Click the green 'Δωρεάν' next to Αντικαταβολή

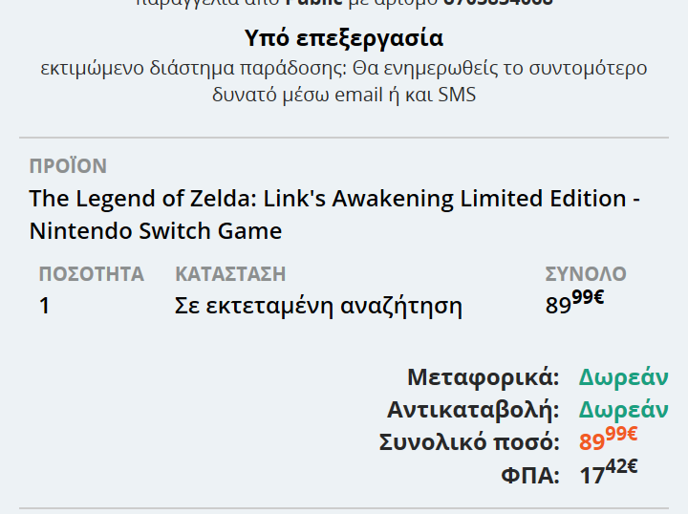623,410
